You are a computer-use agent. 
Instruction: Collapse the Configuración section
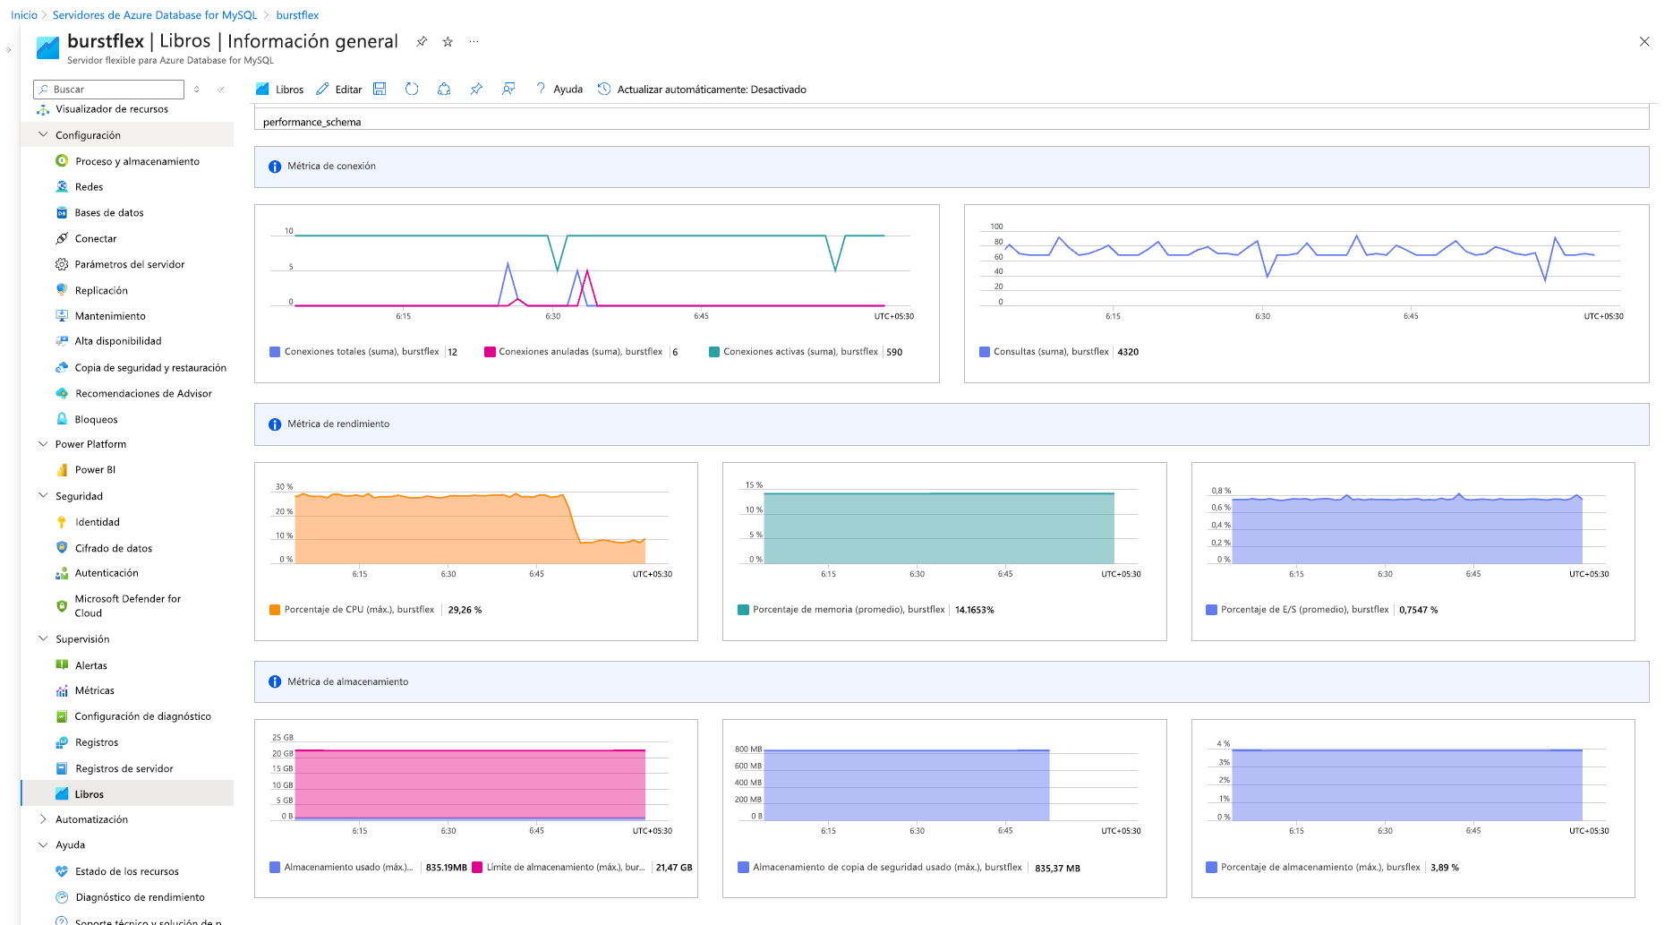[x=43, y=135]
